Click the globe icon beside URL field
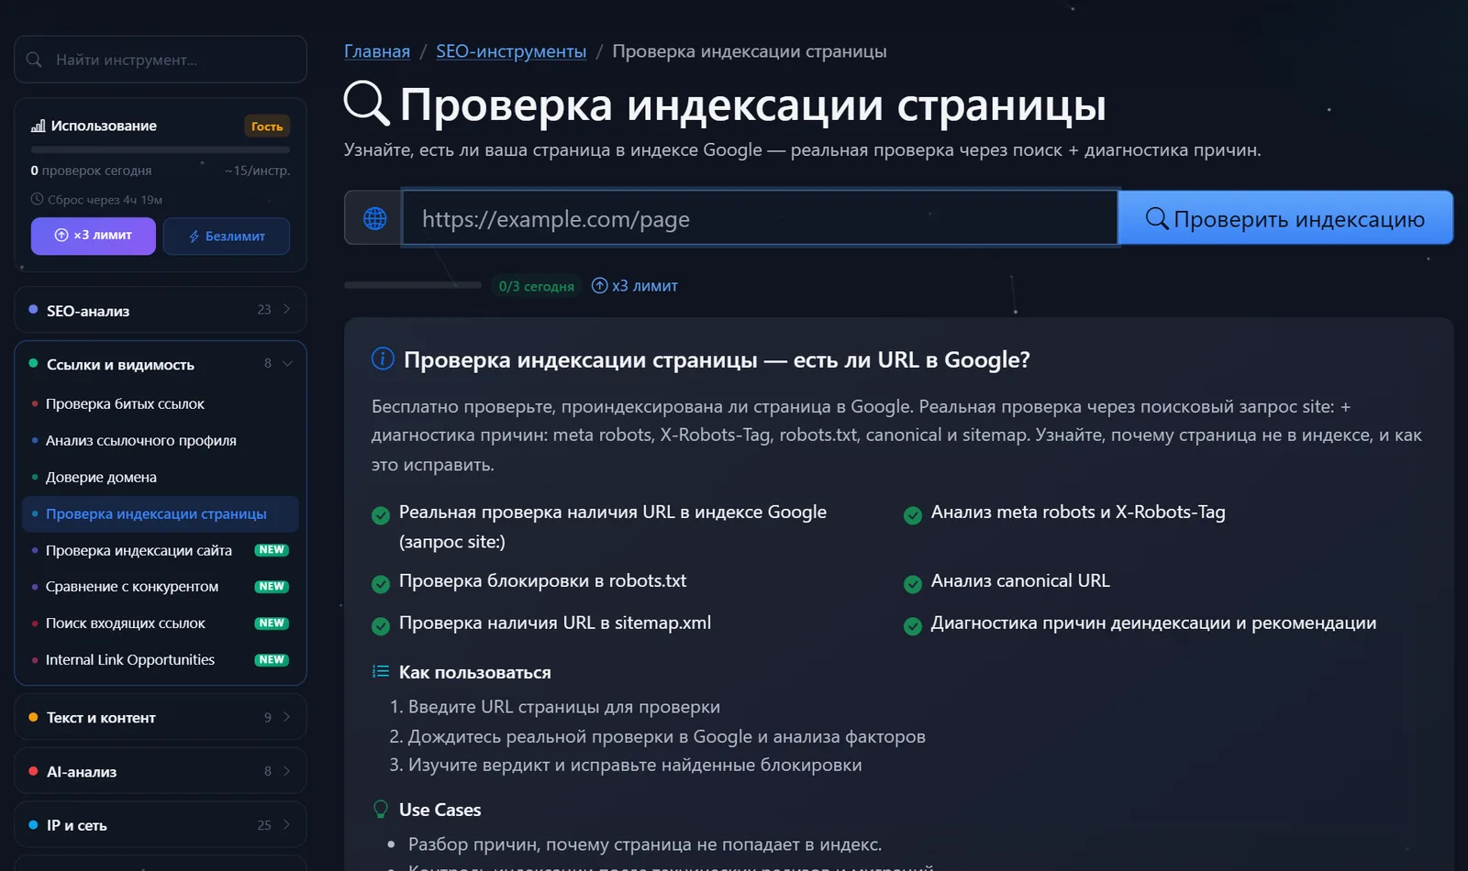Viewport: 1468px width, 871px height. pyautogui.click(x=374, y=218)
